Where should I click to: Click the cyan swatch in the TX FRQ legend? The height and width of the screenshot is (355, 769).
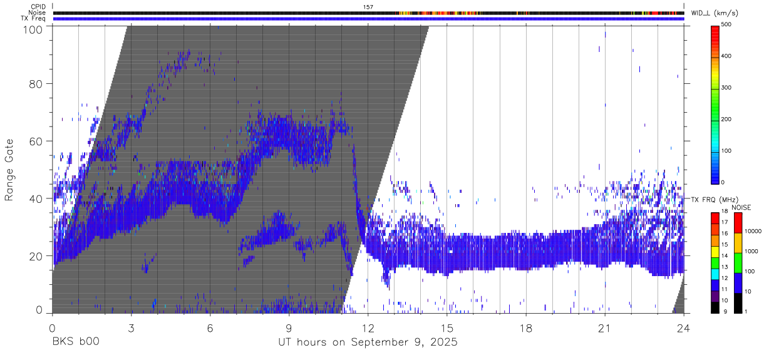(x=715, y=274)
